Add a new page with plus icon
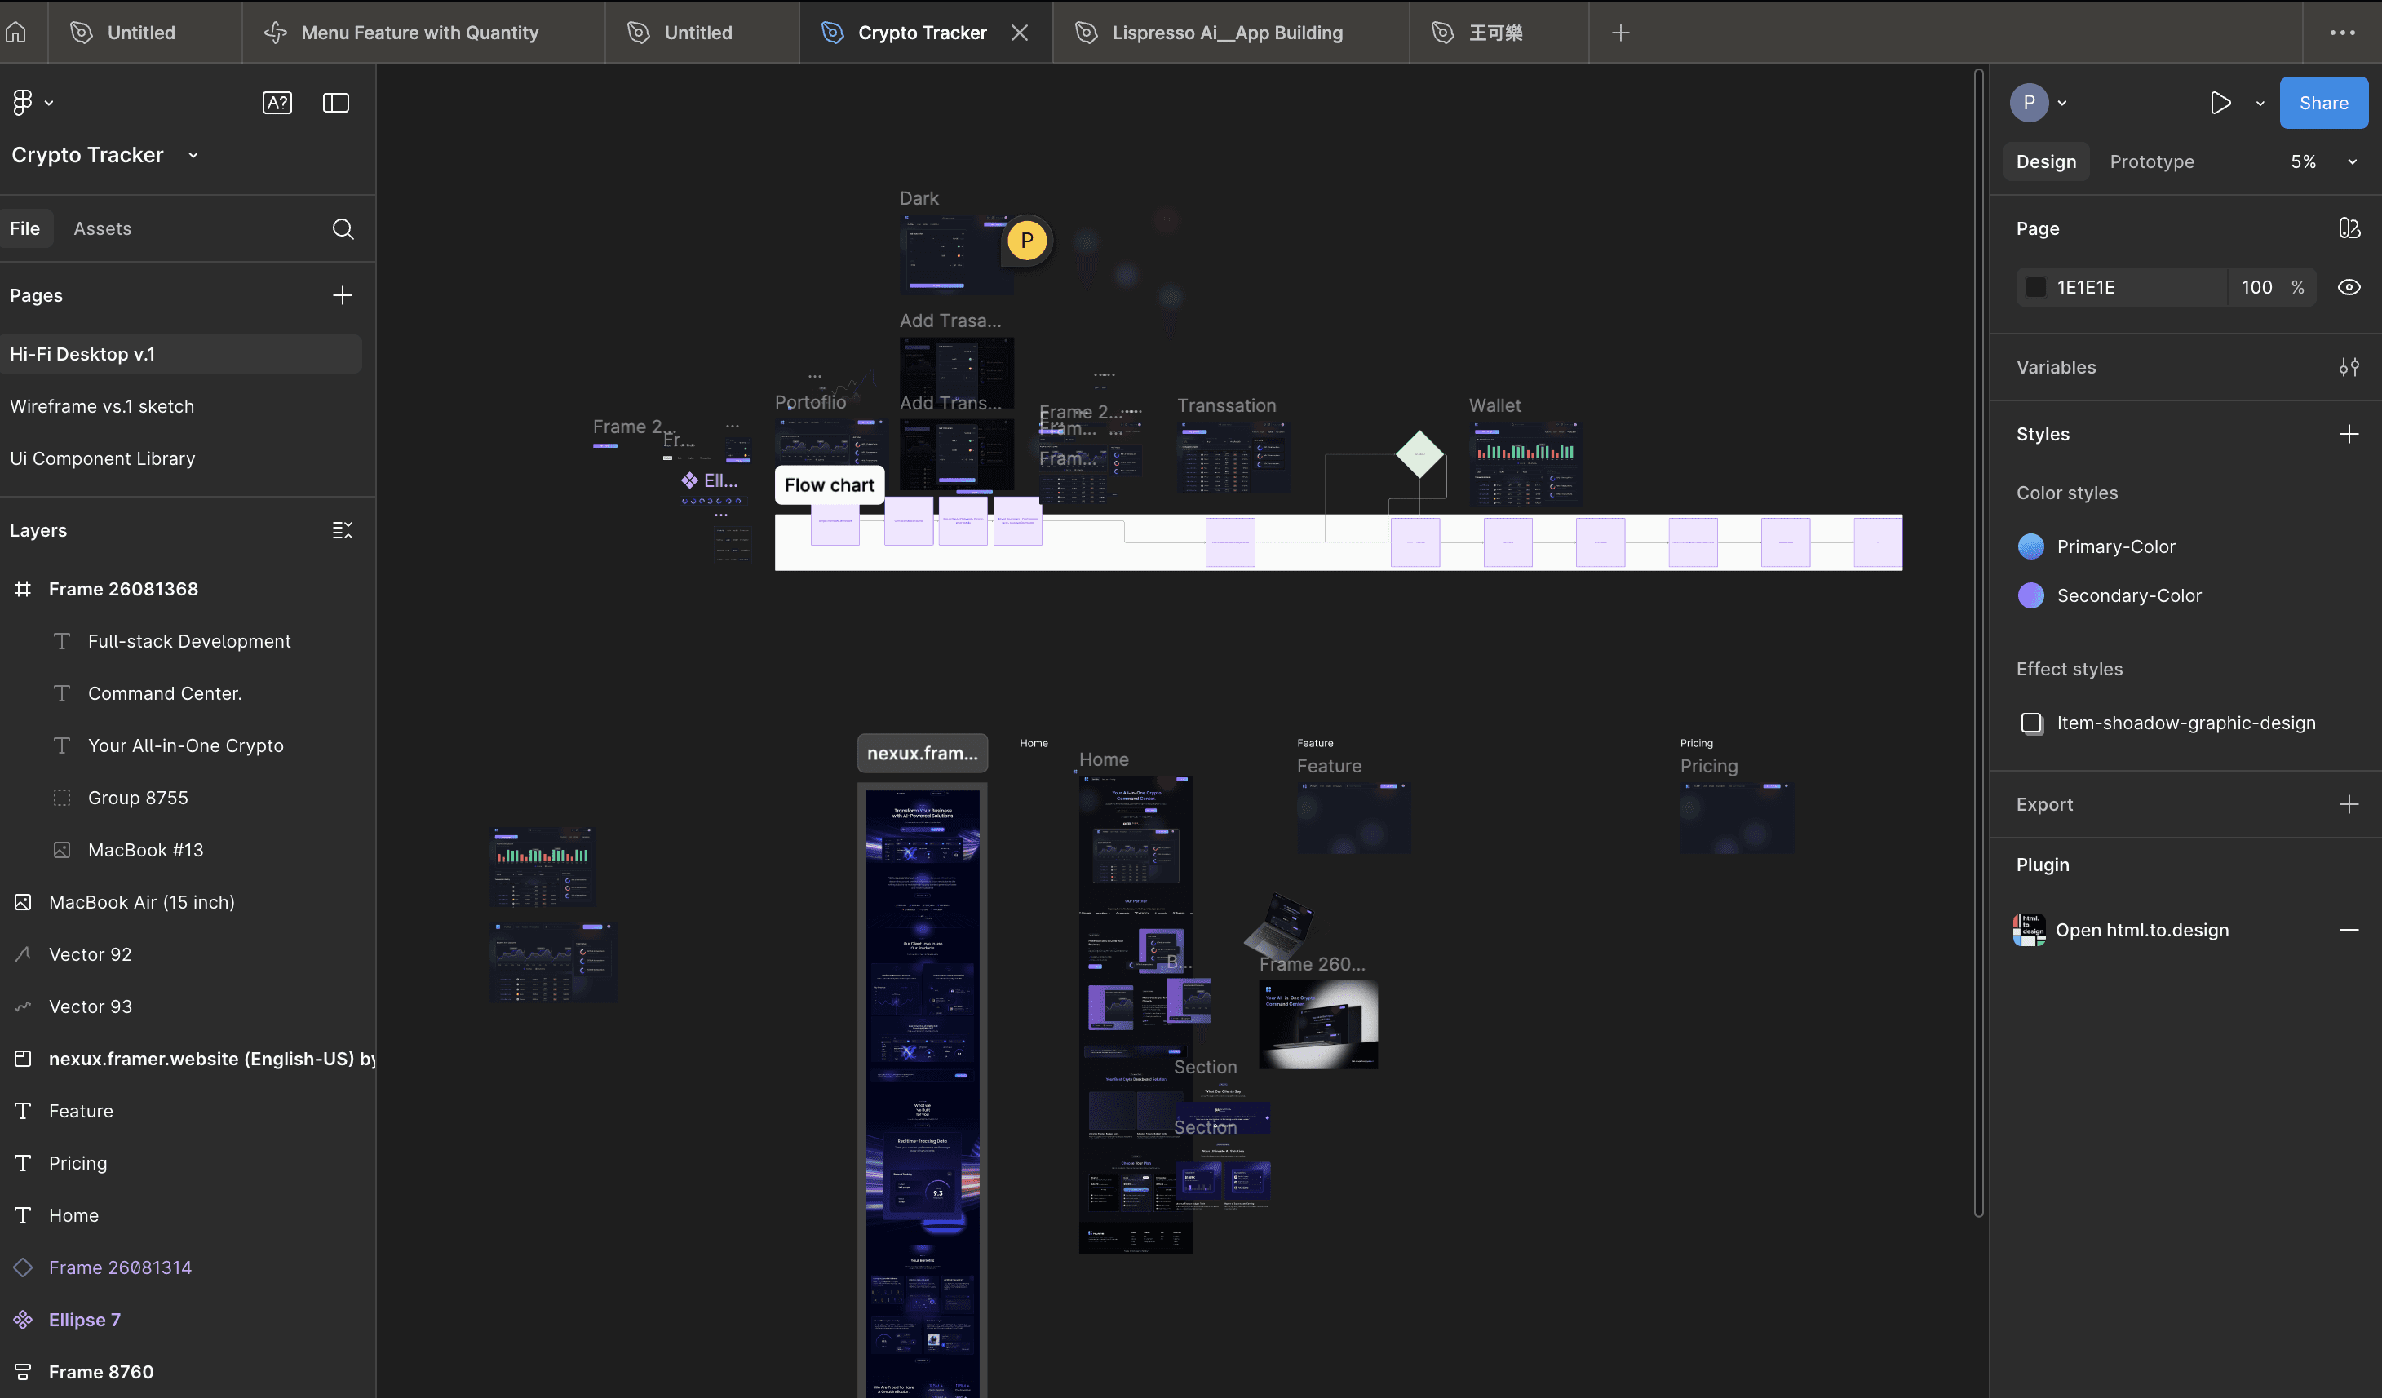This screenshot has height=1398, width=2382. [x=342, y=296]
